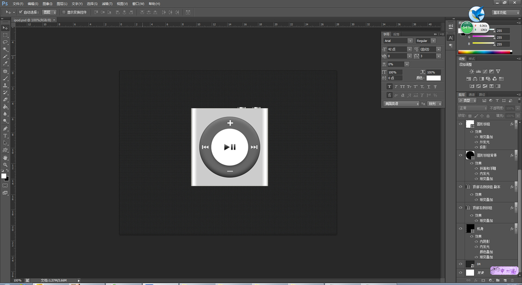
Task: Click the baseline shift 0 点 field
Action: [395, 78]
